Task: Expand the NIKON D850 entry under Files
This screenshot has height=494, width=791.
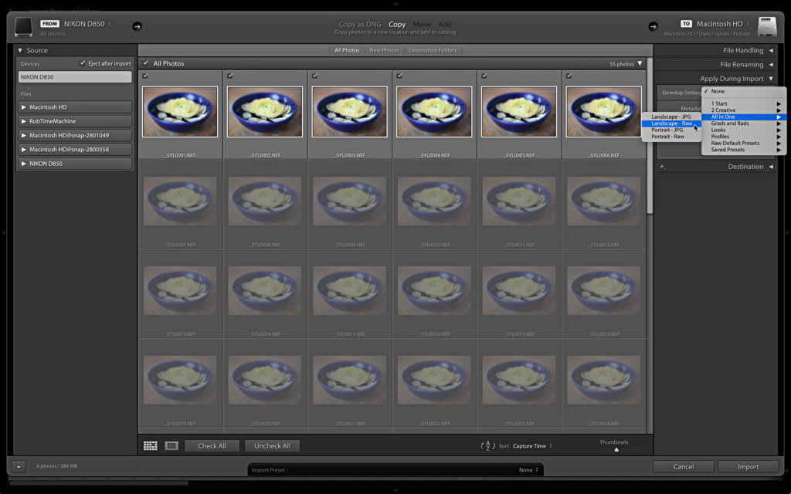Action: pyautogui.click(x=24, y=164)
